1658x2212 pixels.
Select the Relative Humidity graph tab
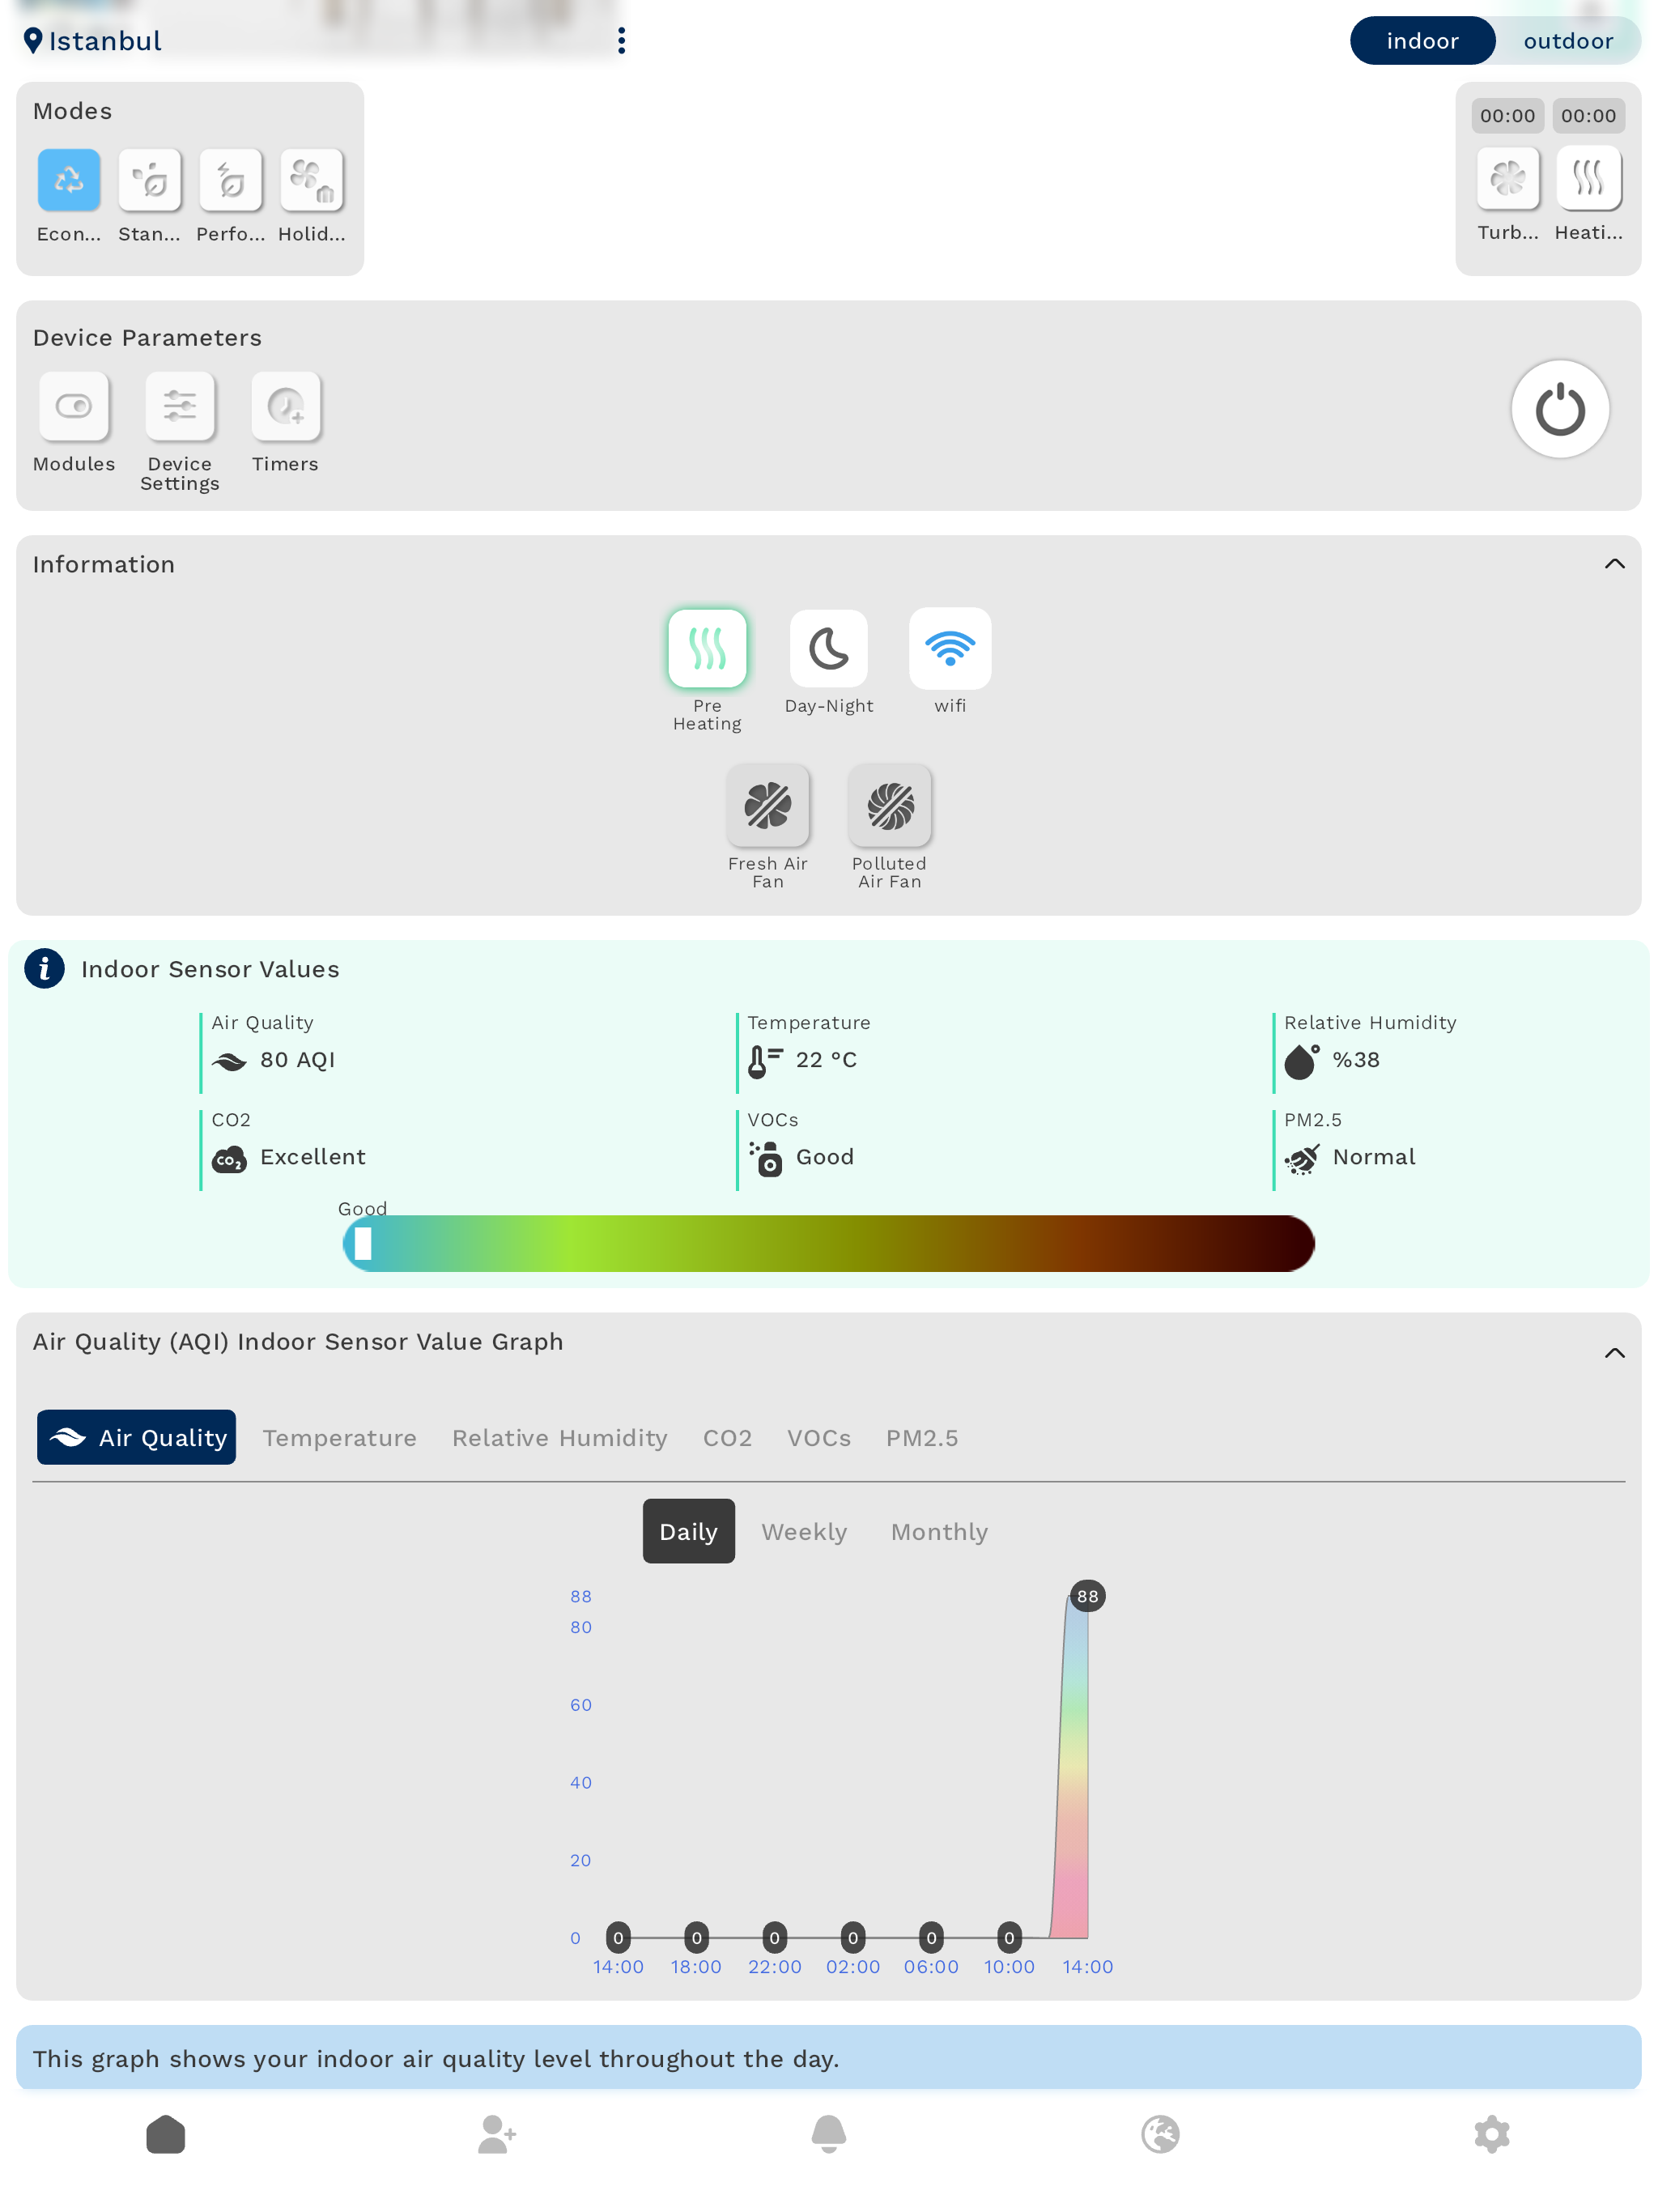point(560,1437)
